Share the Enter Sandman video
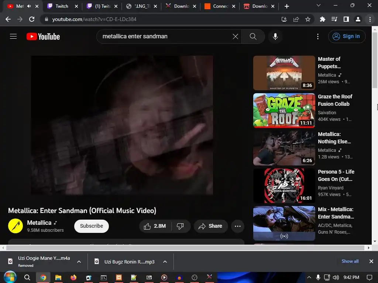This screenshot has width=378, height=283. point(211,226)
